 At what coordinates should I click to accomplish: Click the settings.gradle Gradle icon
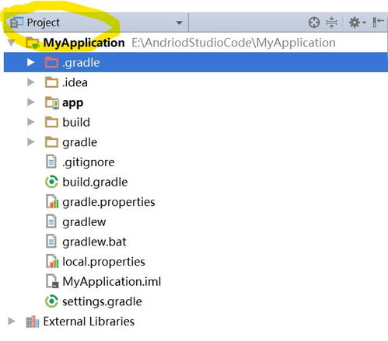51,301
